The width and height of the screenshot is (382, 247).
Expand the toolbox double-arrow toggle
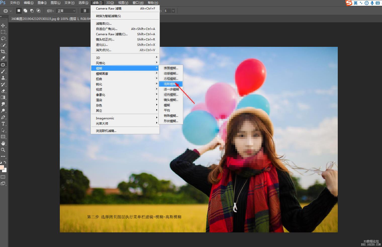(x=1, y=17)
